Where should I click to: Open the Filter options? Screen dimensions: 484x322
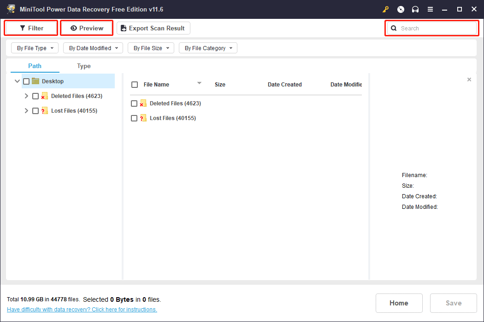(31, 28)
